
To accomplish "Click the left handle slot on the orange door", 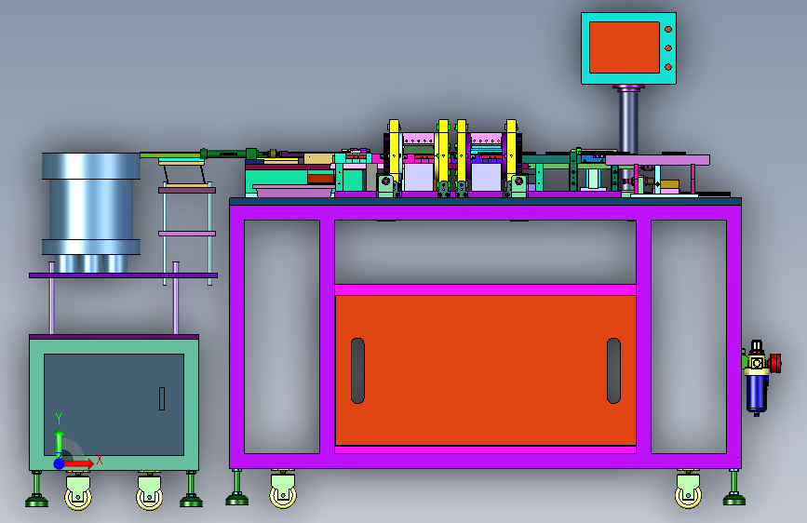I will 357,370.
